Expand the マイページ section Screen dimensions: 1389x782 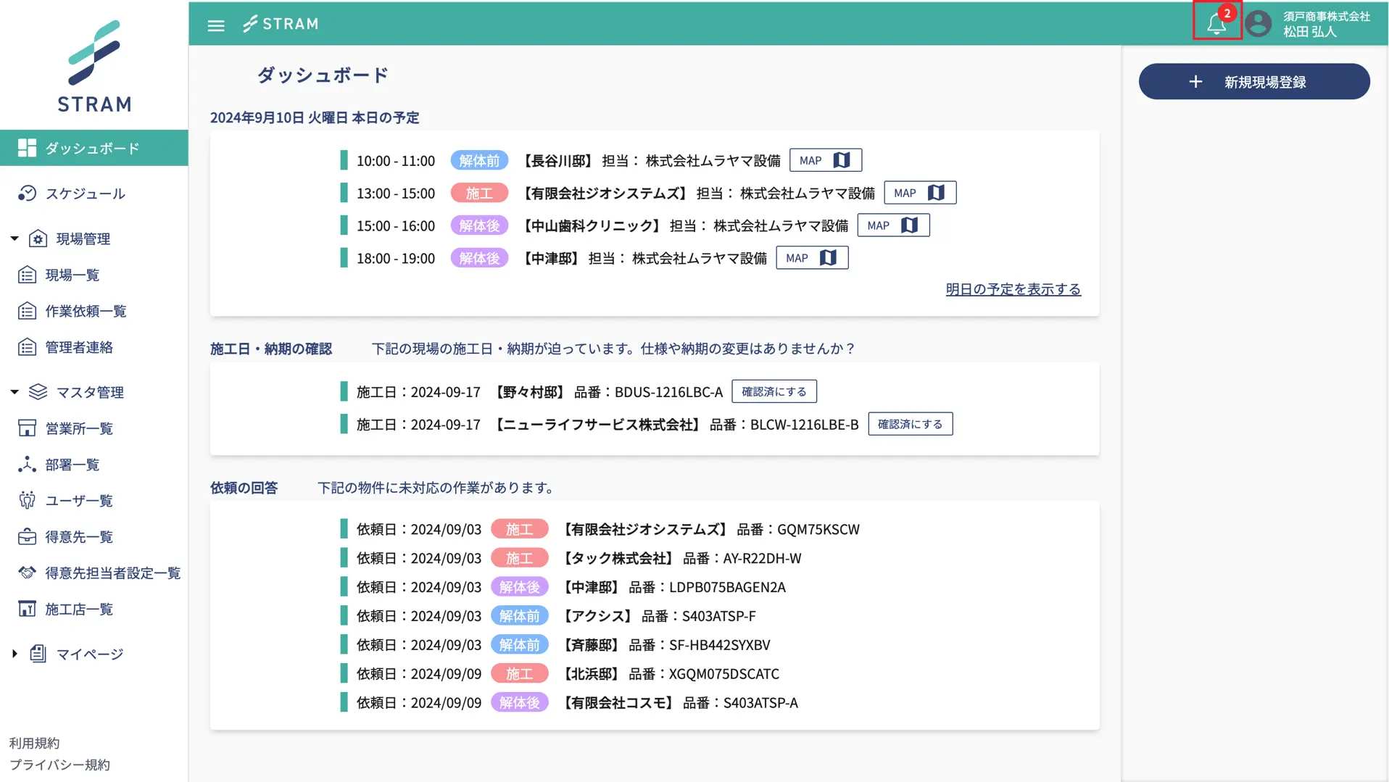click(14, 654)
